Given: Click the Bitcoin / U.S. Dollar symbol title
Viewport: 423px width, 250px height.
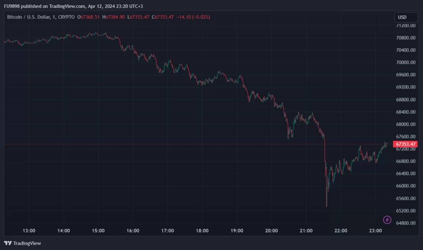Looking at the screenshot, I should (30, 17).
